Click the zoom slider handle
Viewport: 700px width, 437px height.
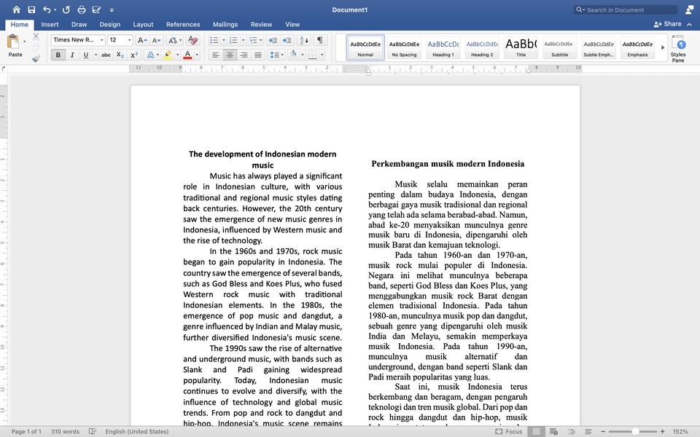click(635, 431)
